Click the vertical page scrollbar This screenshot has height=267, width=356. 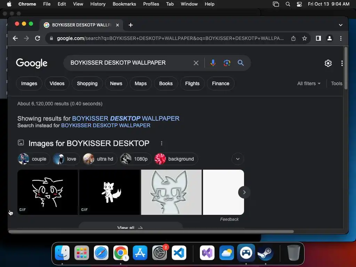coord(346,68)
